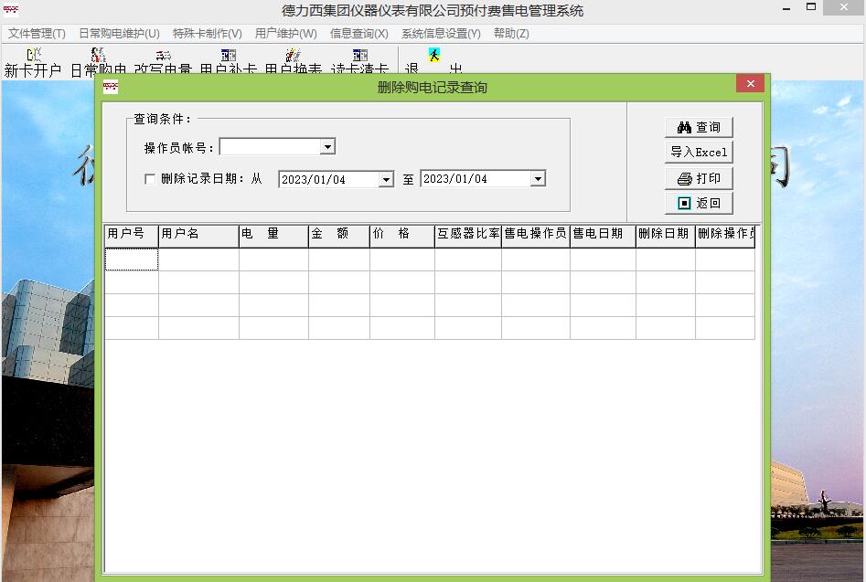Print results with the 打印 printer button
This screenshot has height=582, width=866.
(x=699, y=178)
